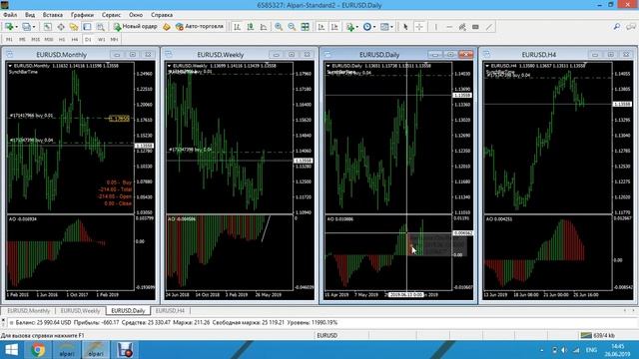Open Google Chrome from the taskbar

coord(38,350)
